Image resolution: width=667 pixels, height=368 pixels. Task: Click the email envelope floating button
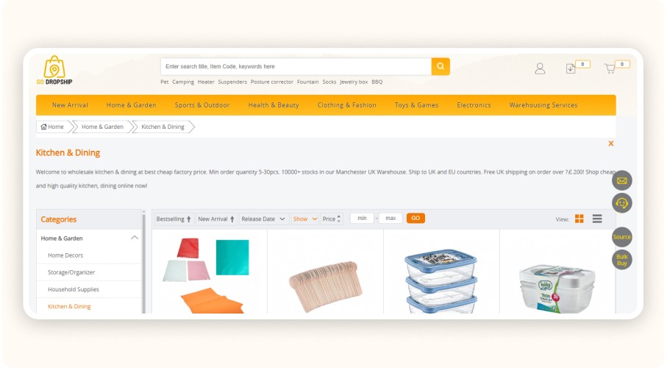(622, 180)
